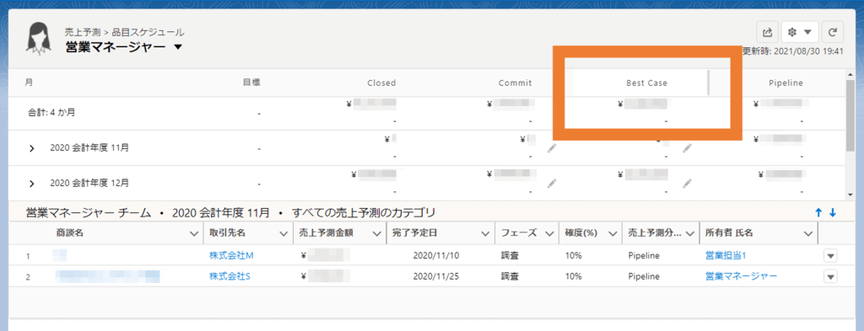Click the forecast user avatar icon
The height and width of the screenshot is (331, 864).
coord(40,38)
